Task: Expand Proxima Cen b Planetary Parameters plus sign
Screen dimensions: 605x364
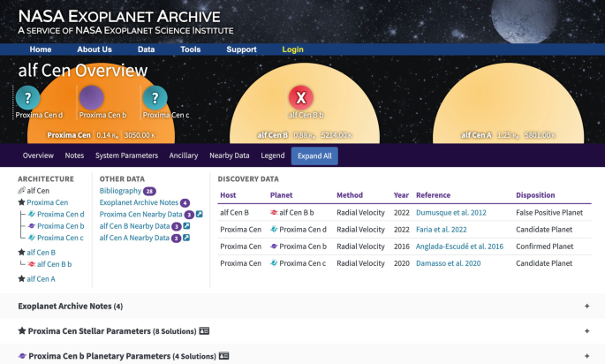Action: coord(586,356)
